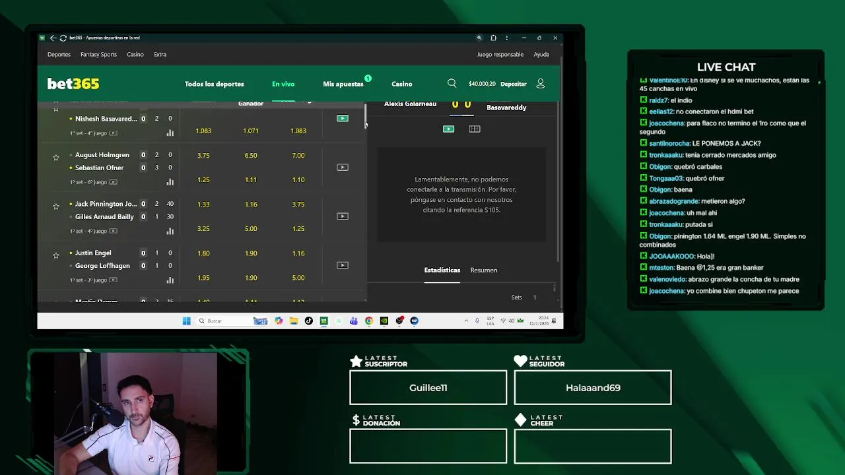
Task: Go back with the browser back arrow
Action: 53,38
